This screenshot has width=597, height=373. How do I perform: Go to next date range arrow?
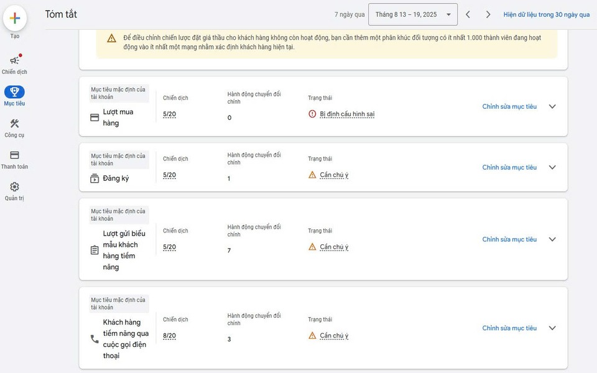[488, 14]
